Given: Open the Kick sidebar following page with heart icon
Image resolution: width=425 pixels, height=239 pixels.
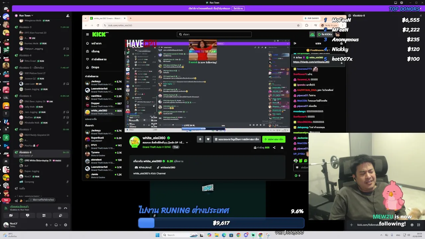Looking at the screenshot, I should [96, 59].
